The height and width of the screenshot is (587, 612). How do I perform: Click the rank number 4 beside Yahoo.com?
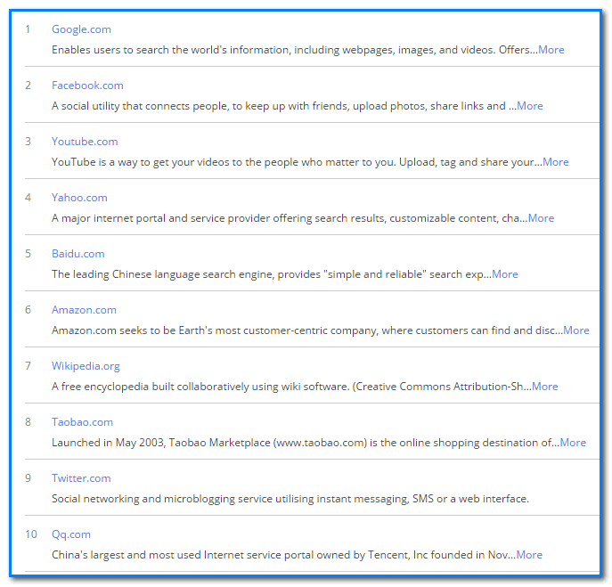(28, 198)
